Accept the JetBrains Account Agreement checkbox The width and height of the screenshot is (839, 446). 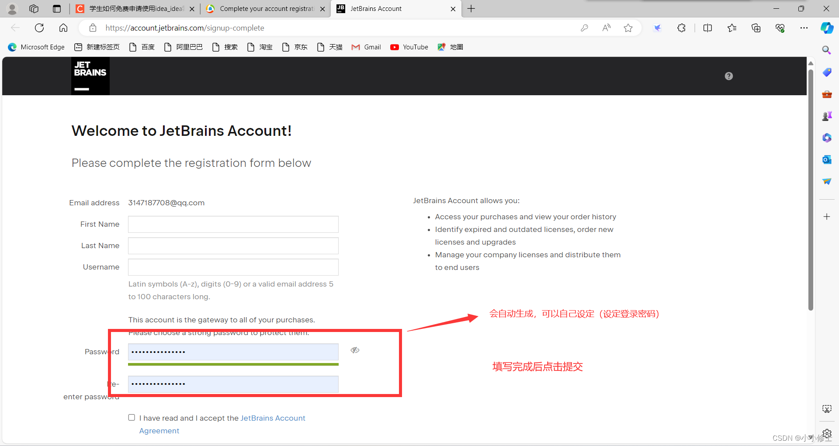132,418
